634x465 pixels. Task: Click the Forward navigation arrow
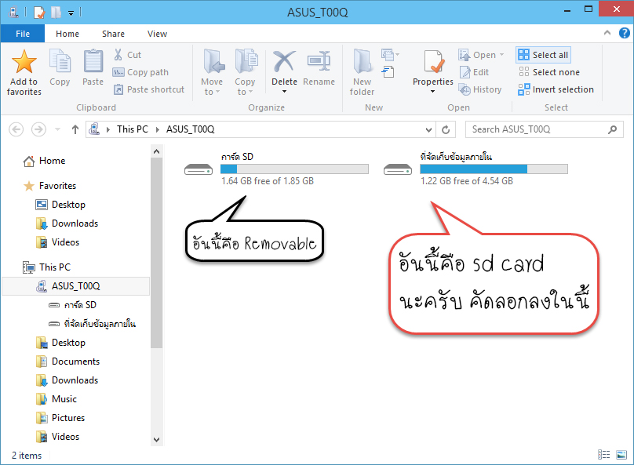click(38, 129)
